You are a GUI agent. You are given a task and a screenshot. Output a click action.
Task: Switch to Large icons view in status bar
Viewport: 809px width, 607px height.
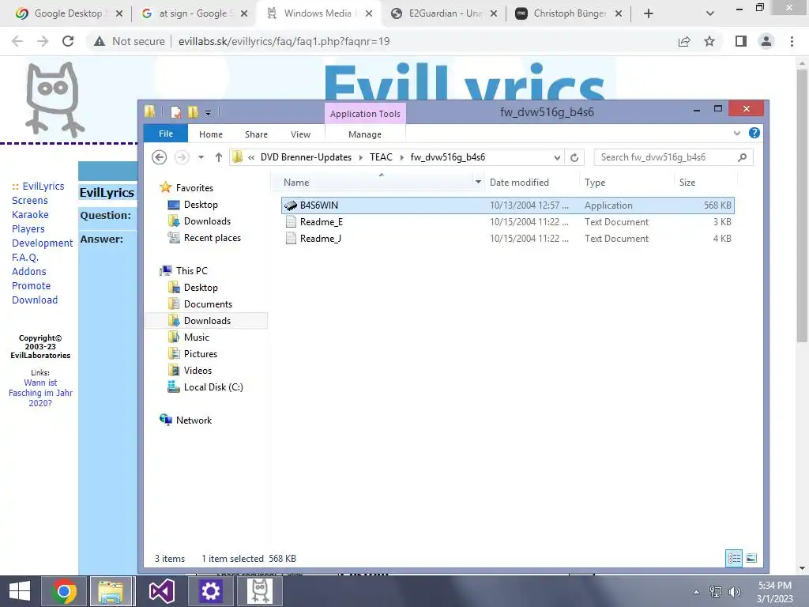pos(751,558)
